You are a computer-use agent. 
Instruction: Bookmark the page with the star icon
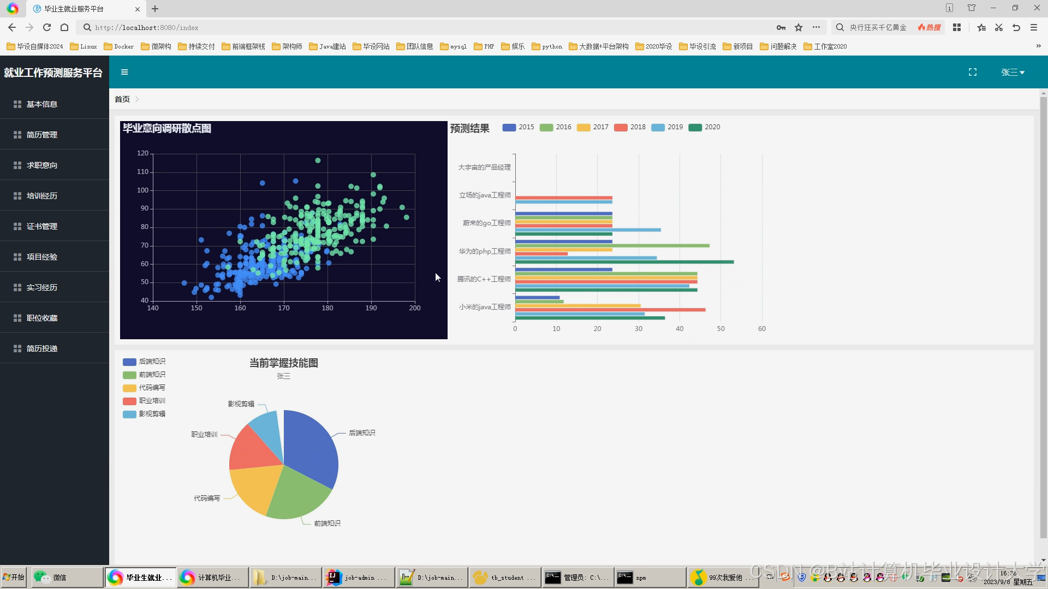[799, 27]
